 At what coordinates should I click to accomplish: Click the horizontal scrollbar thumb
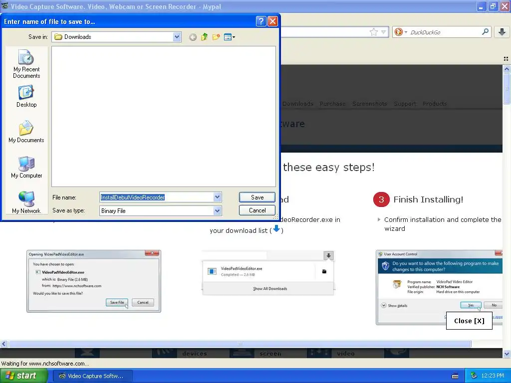[x=240, y=344]
